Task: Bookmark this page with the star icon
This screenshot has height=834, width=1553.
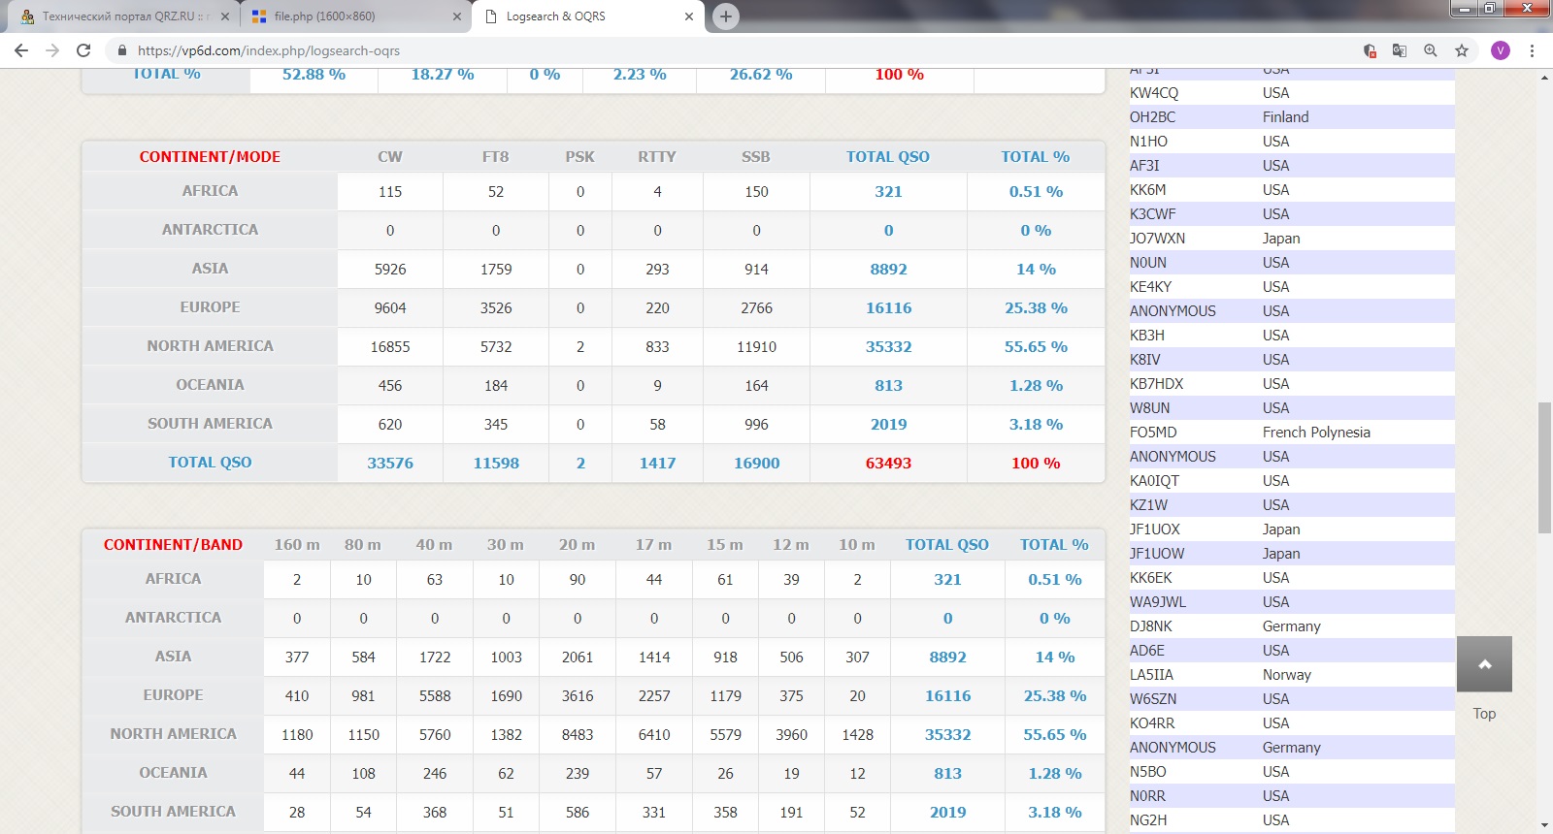Action: click(1462, 50)
